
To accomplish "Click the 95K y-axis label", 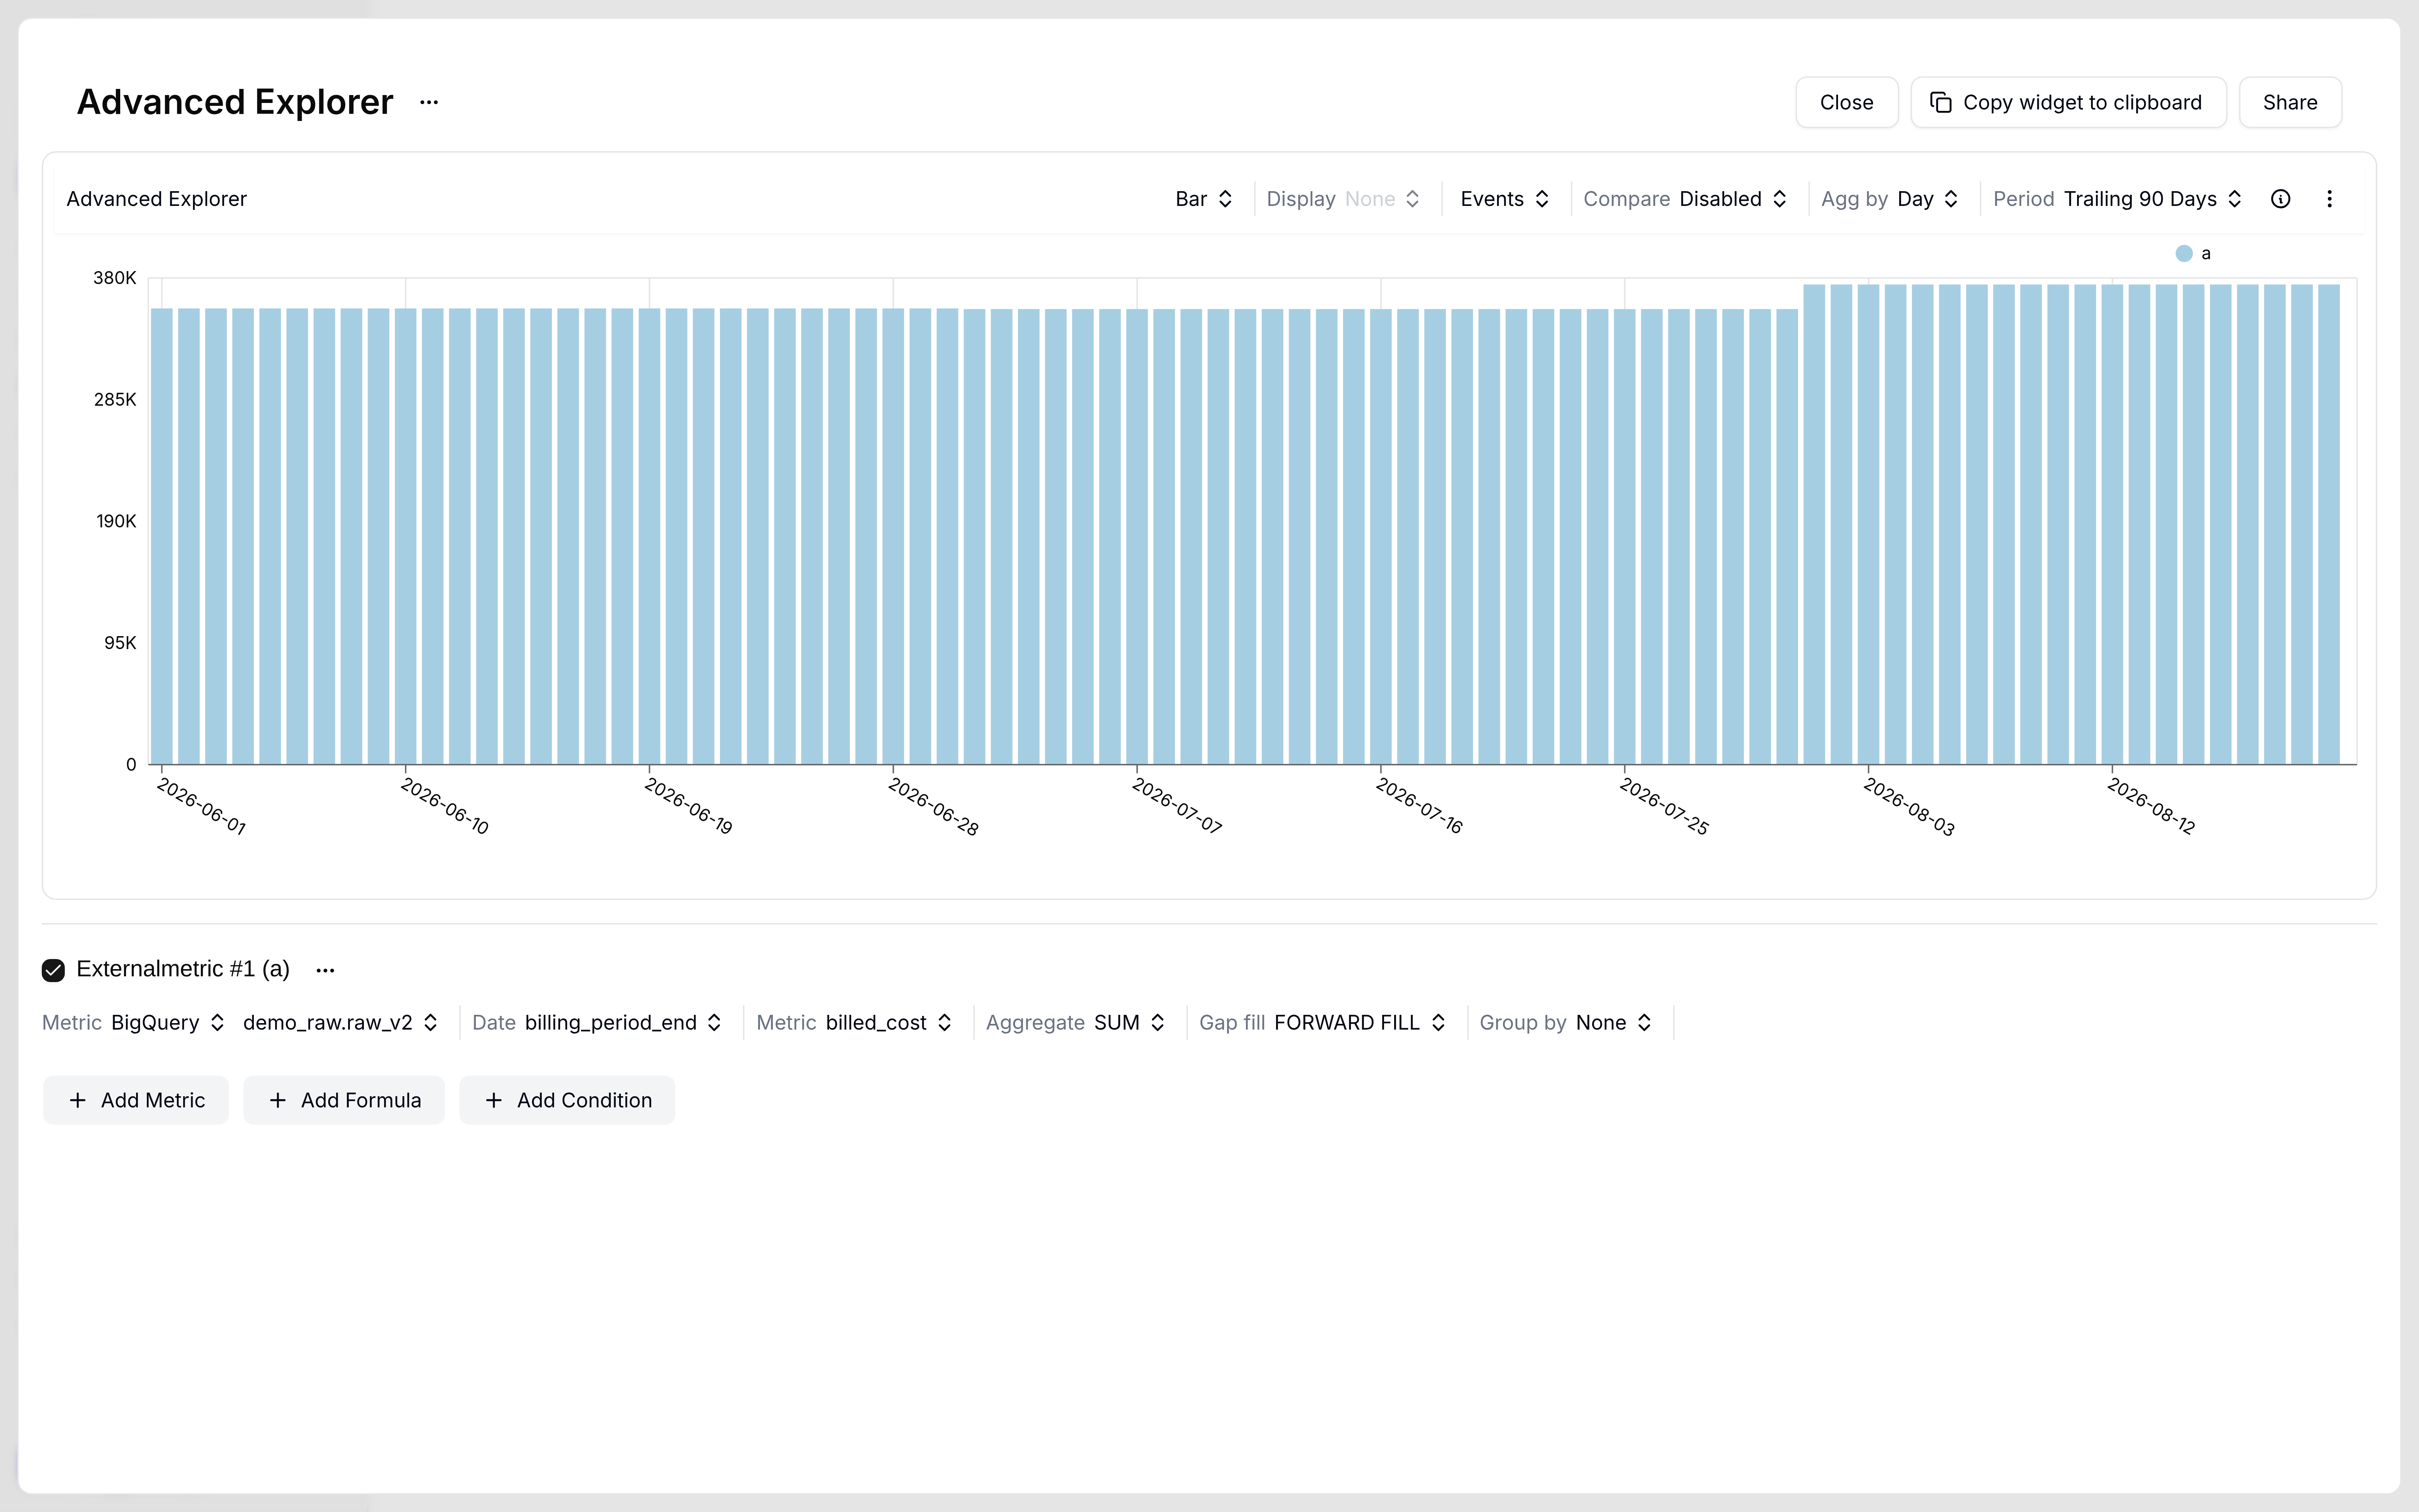I will pyautogui.click(x=120, y=643).
